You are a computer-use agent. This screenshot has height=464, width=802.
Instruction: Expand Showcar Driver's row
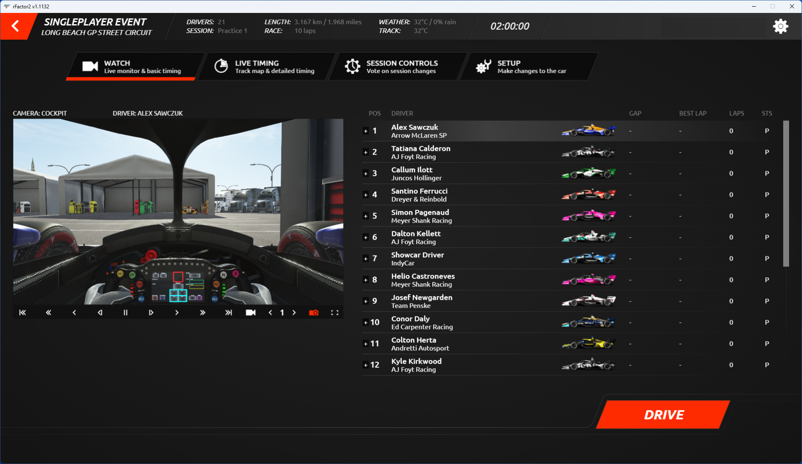(x=365, y=259)
